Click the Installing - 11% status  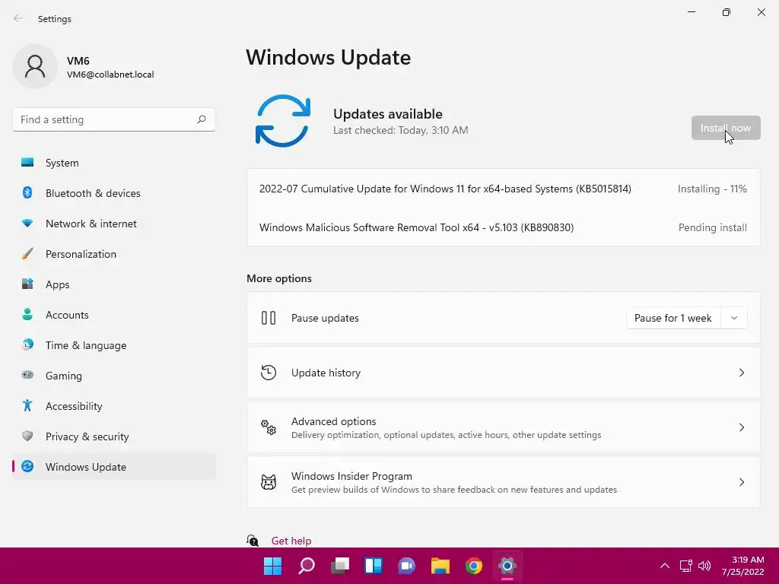pyautogui.click(x=712, y=189)
